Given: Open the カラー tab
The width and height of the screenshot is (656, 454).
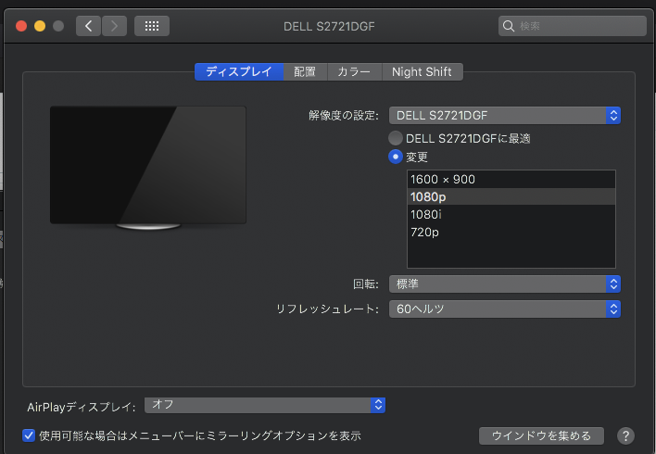Looking at the screenshot, I should 354,71.
